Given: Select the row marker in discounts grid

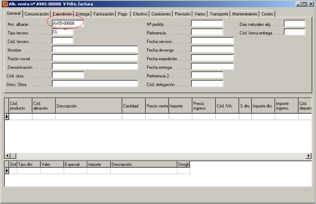Looking at the screenshot, I should [x=7, y=171].
